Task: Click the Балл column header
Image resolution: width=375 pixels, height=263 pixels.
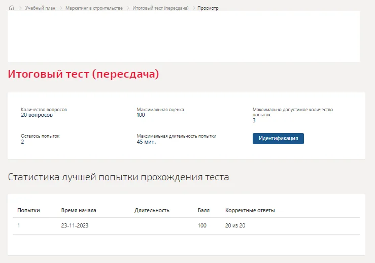Action: tap(203, 210)
